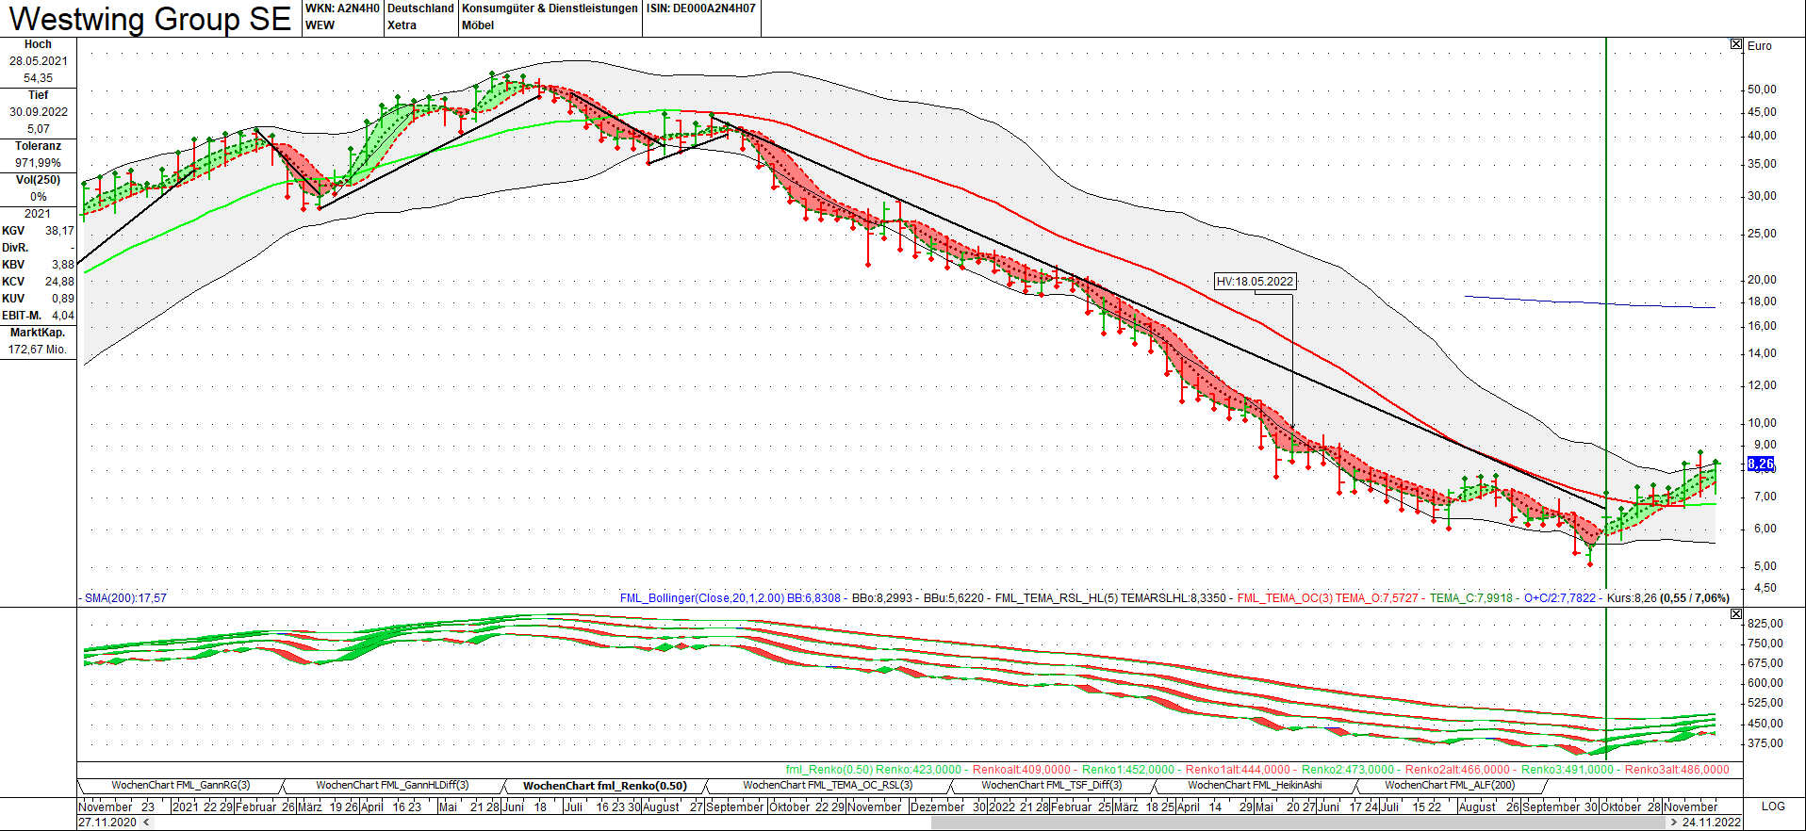Click the low date 30.09.2022
This screenshot has width=1806, height=831.
38,112
